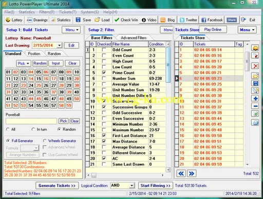263x199 pixels.
Task: Open the Twitter toolbar link
Action: coord(189,20)
